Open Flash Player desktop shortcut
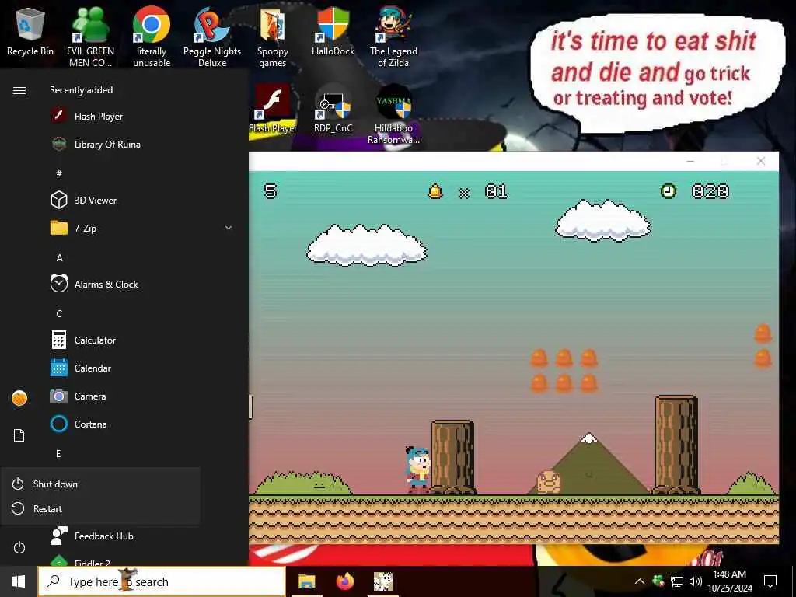Screen dimensions: 796x597 (273, 109)
